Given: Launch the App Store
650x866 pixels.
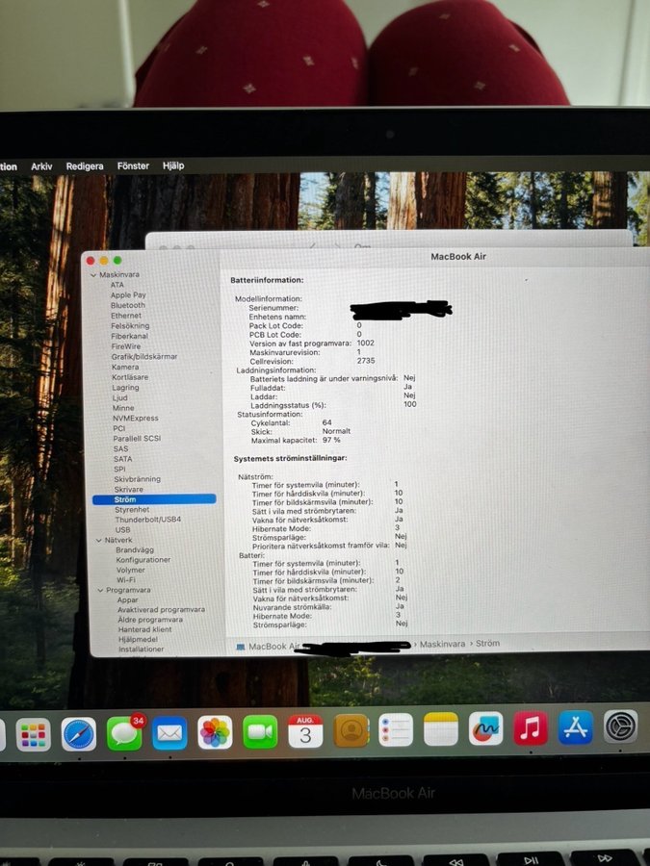Looking at the screenshot, I should coord(575,727).
